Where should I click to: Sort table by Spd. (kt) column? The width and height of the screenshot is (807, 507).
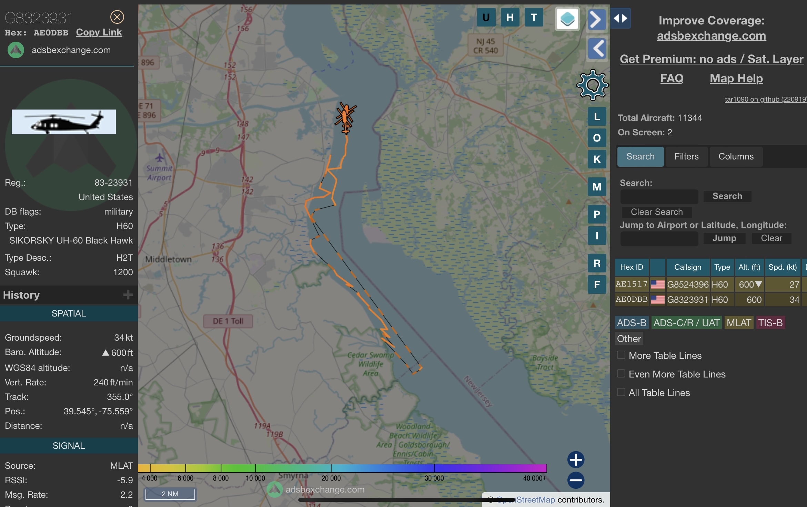tap(783, 267)
